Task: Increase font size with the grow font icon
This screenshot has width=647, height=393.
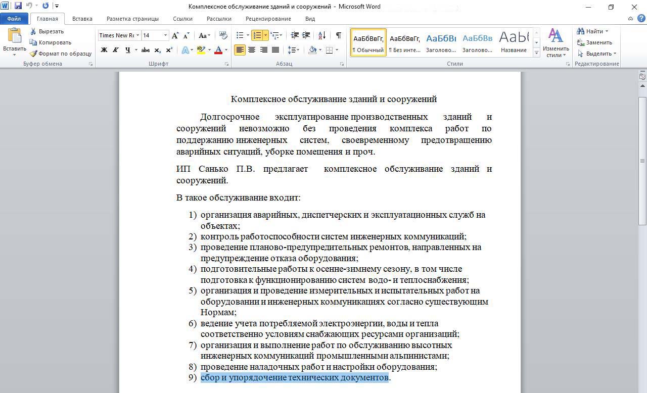Action: pyautogui.click(x=175, y=35)
